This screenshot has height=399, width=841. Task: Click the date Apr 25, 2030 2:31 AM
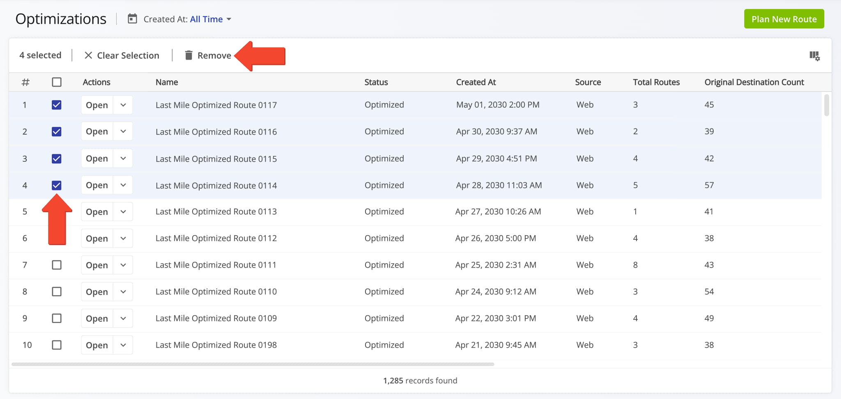click(496, 265)
